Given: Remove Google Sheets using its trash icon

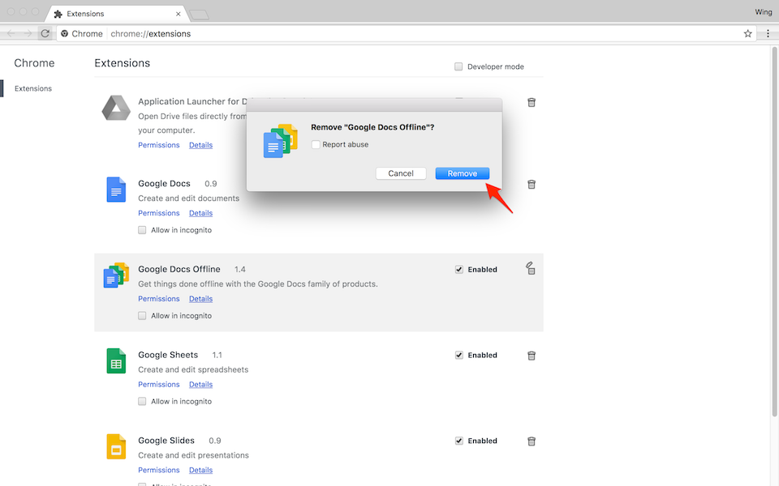Looking at the screenshot, I should coord(531,356).
